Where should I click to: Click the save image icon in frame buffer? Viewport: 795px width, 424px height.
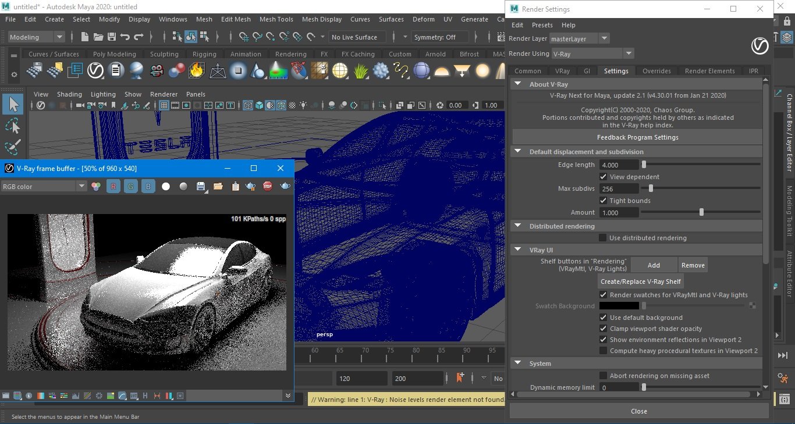201,187
